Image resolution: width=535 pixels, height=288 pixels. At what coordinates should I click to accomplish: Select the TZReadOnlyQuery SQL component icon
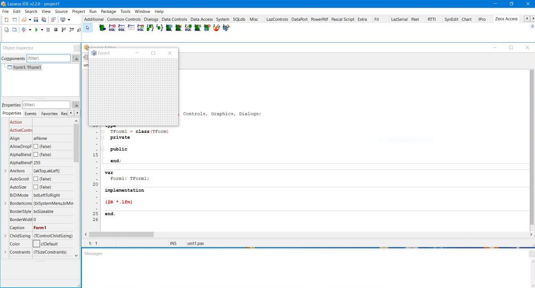(x=112, y=28)
